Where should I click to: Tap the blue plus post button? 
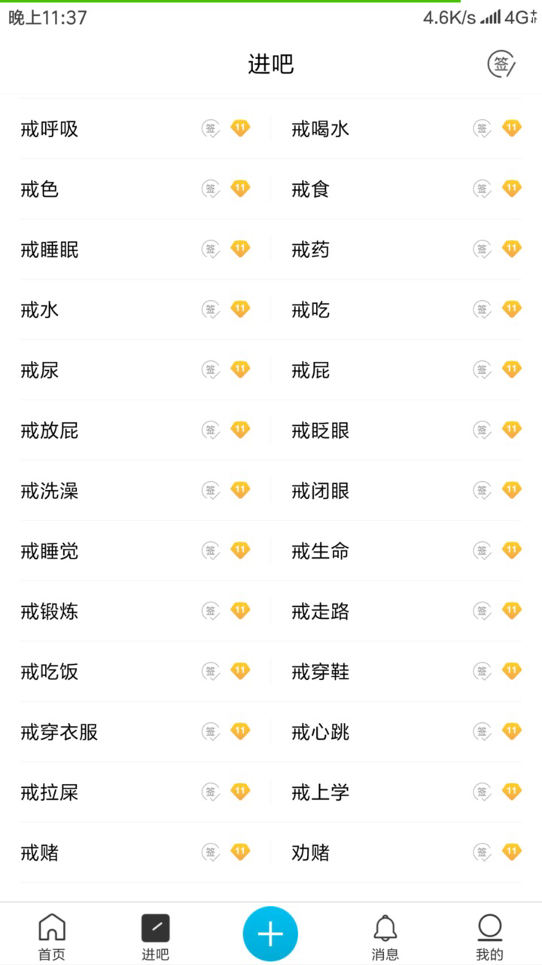click(270, 933)
